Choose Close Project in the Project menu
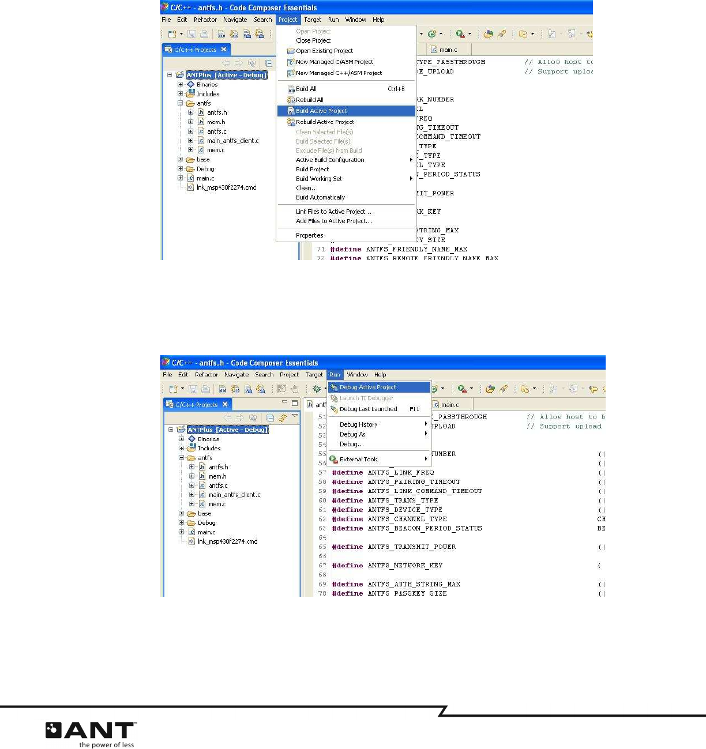The height and width of the screenshot is (749, 706). tap(346, 40)
